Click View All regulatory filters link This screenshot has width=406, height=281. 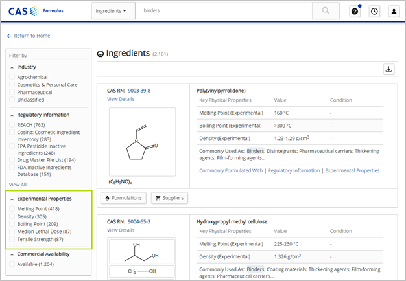coord(18,185)
